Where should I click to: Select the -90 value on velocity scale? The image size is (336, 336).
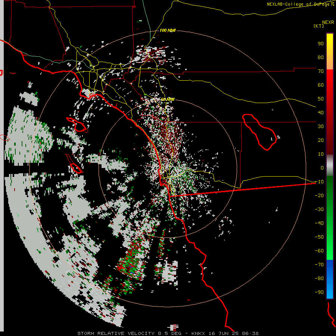pos(319,292)
